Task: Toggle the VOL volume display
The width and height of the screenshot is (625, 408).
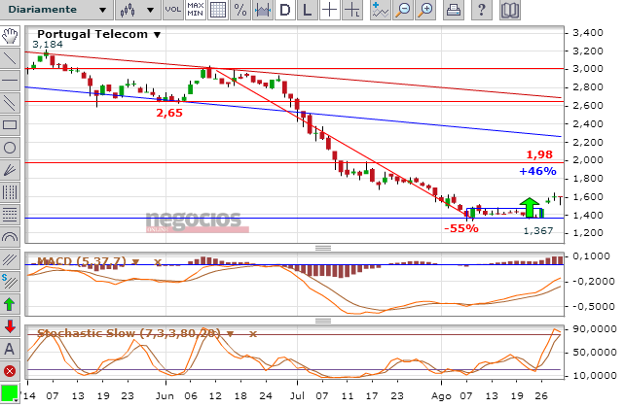Action: (172, 10)
